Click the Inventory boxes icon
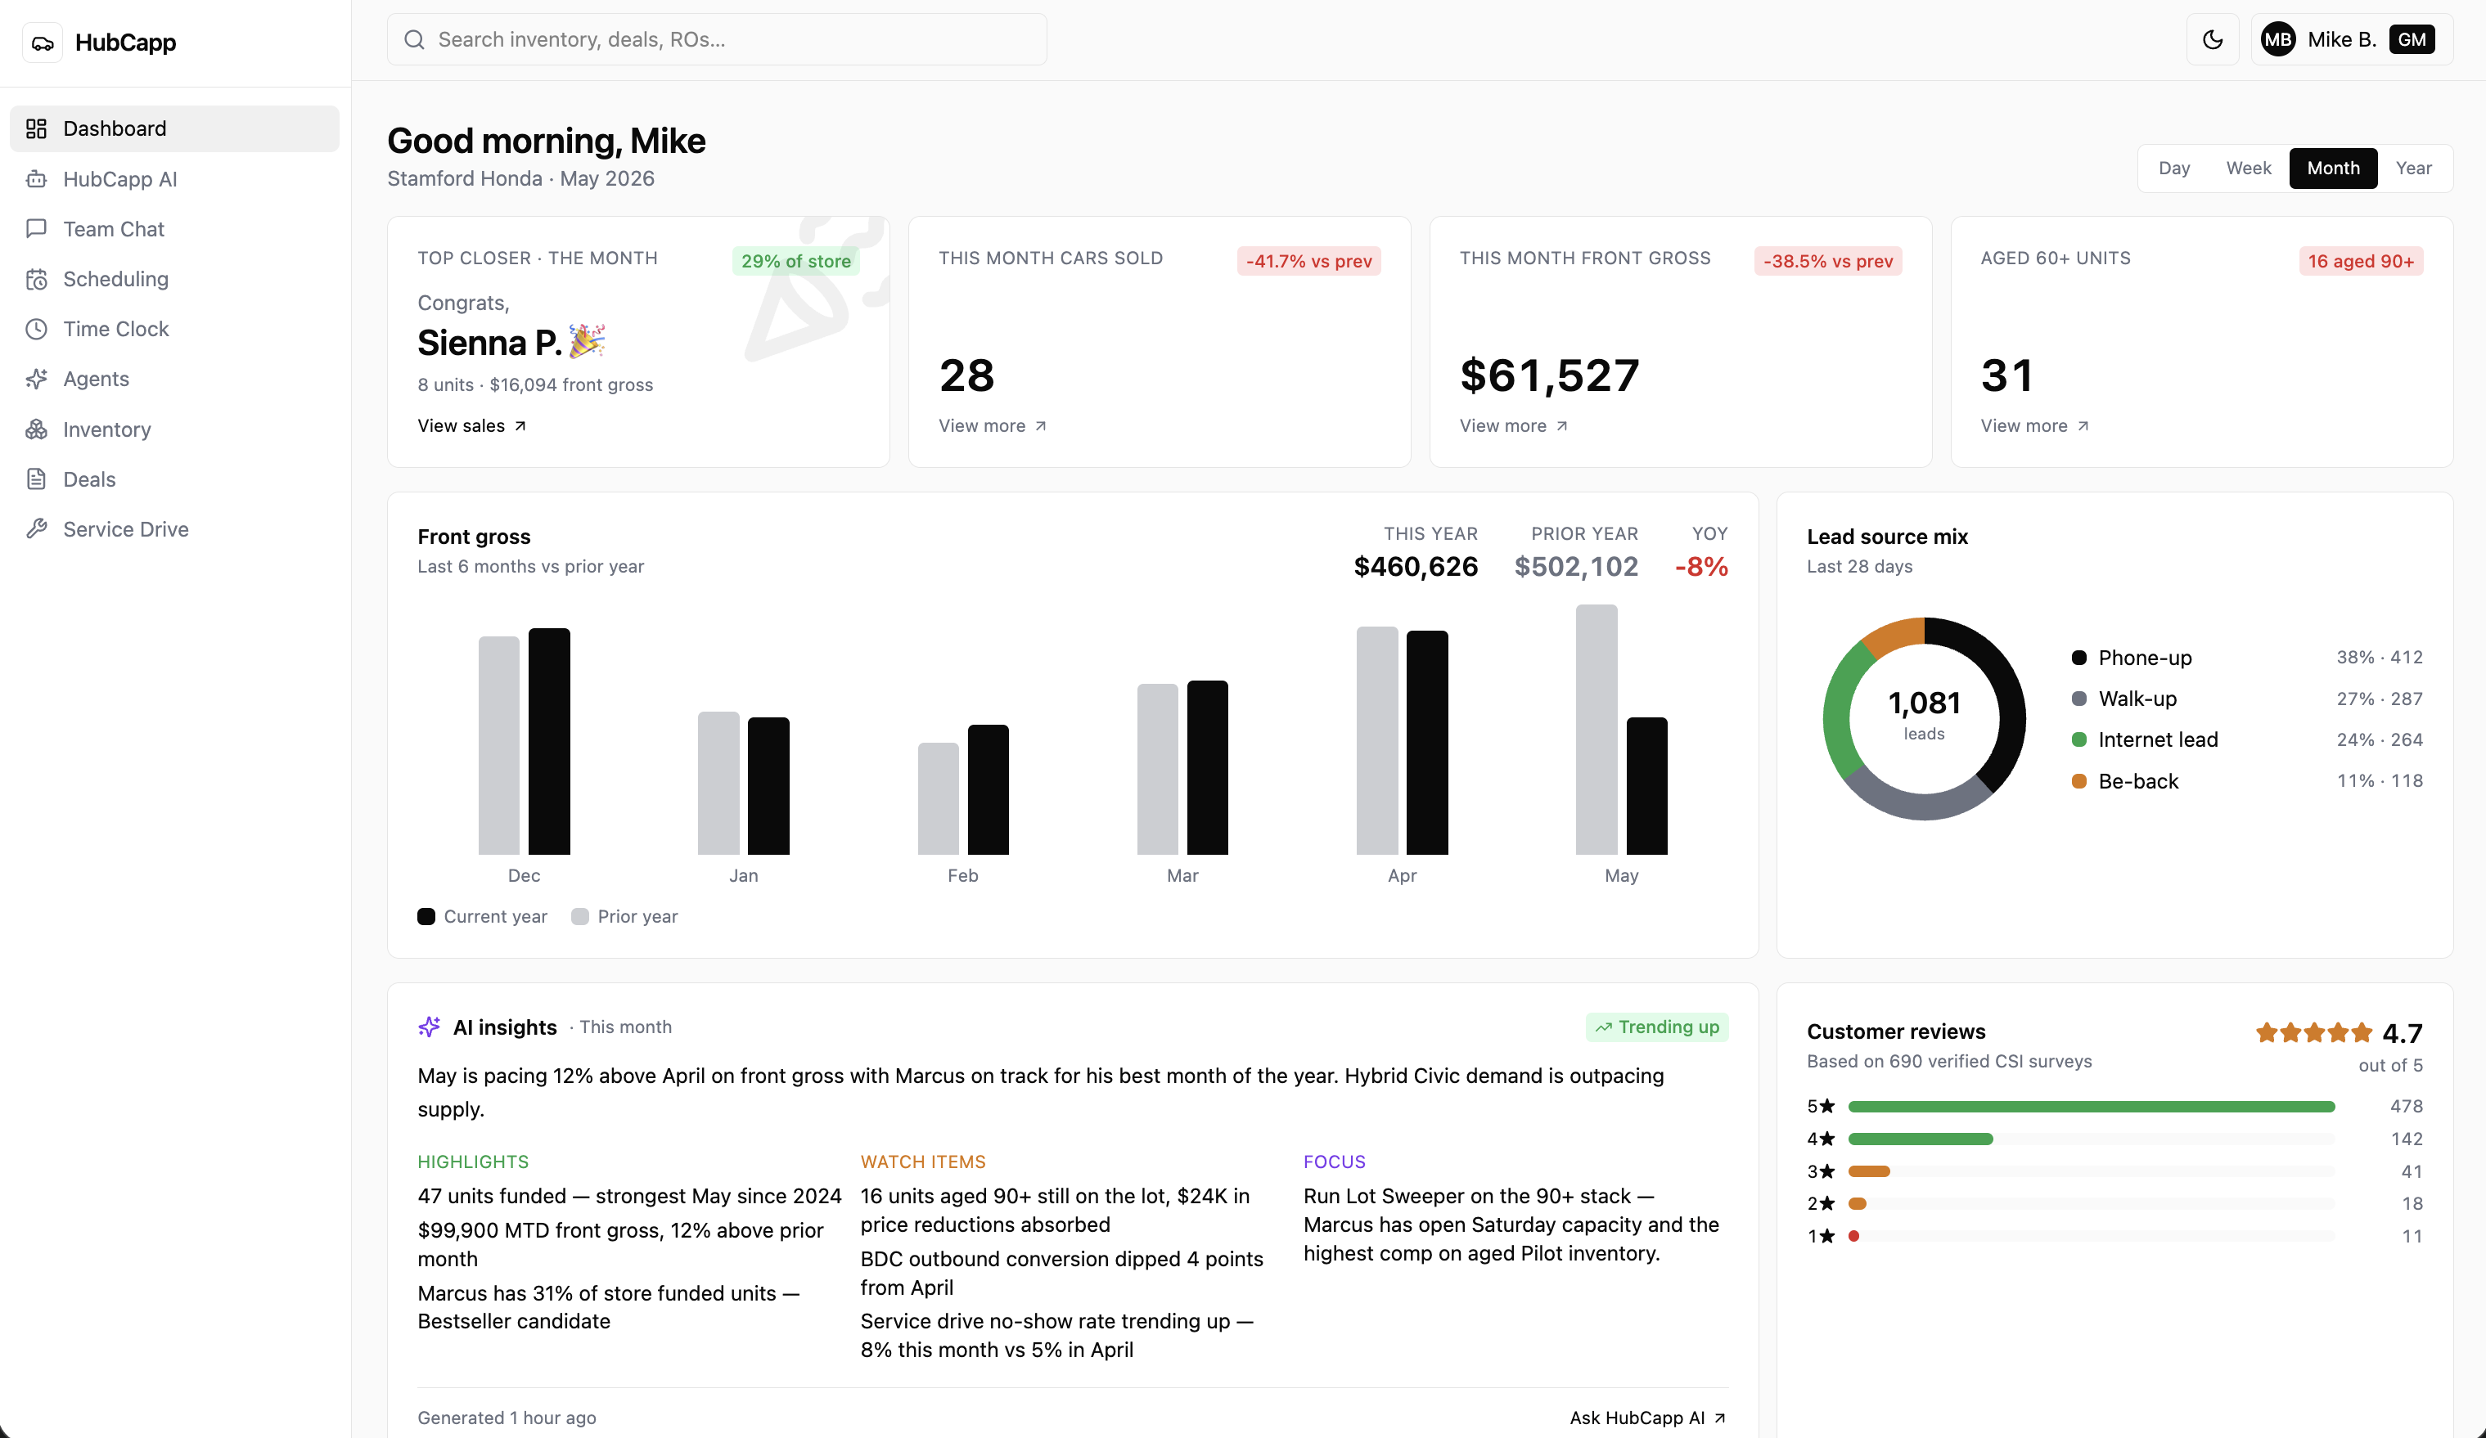 click(x=37, y=429)
